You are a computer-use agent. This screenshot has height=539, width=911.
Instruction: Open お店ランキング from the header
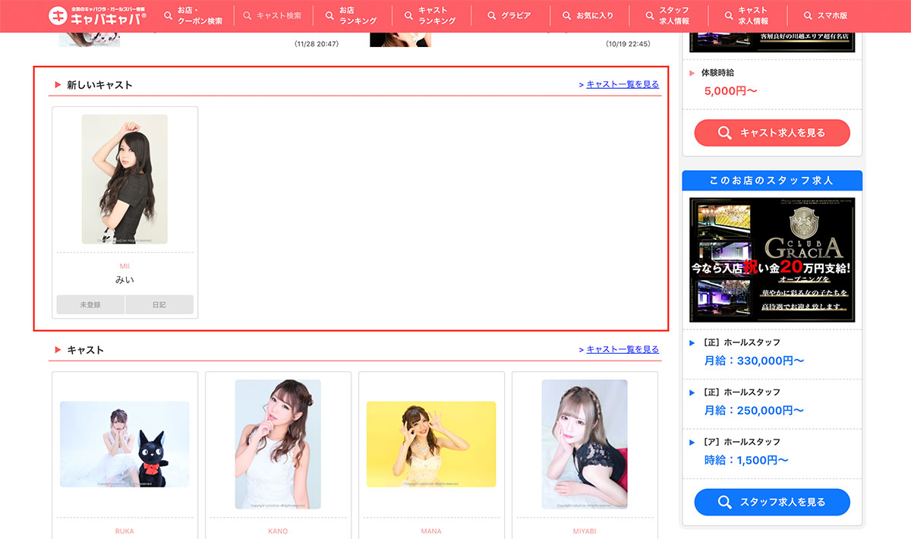pyautogui.click(x=351, y=16)
